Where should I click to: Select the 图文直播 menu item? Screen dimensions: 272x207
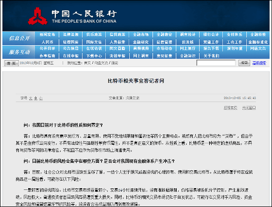[x=118, y=49]
